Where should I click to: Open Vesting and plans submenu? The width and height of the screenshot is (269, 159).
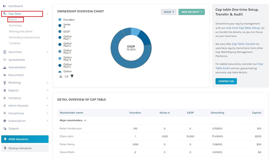[x=21, y=31]
